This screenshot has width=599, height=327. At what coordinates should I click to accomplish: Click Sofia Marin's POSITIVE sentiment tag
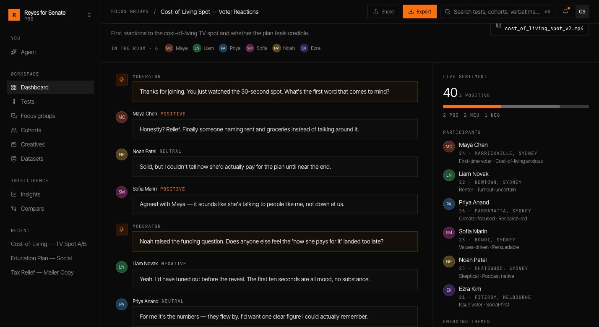coord(173,189)
